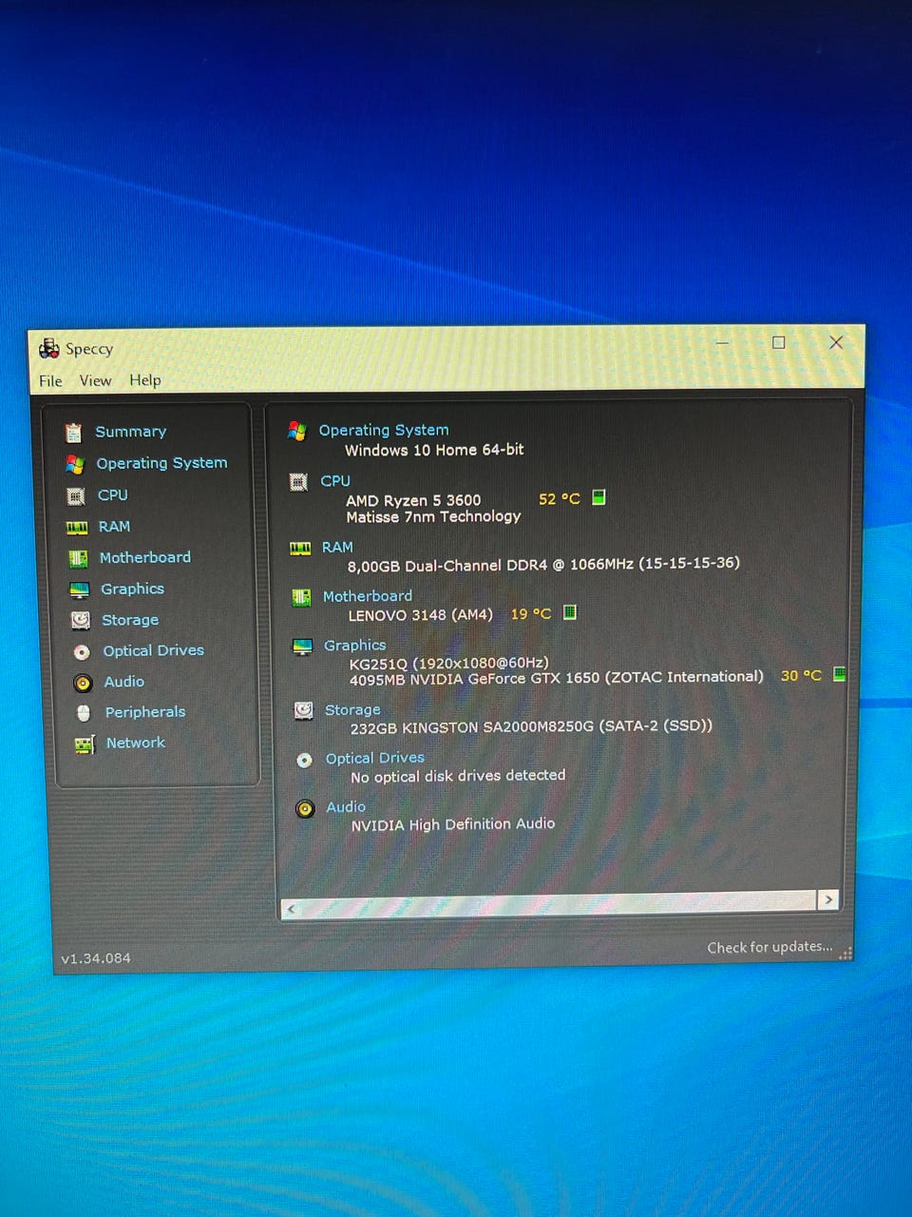This screenshot has height=1217, width=912.
Task: Click the Graphics monitor icon in sidebar
Action: click(80, 589)
